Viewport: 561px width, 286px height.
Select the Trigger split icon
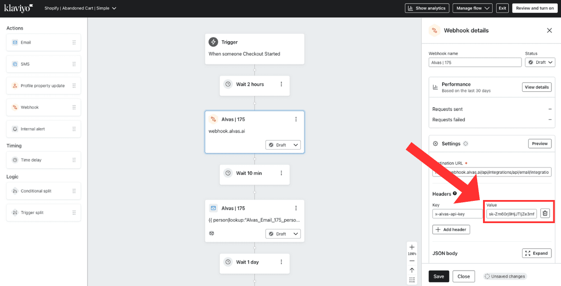click(15, 213)
